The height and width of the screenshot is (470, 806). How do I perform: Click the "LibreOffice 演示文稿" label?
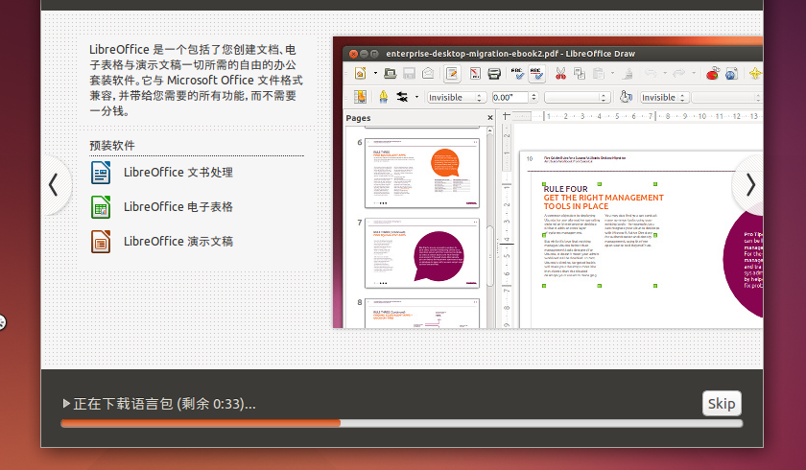(x=178, y=242)
